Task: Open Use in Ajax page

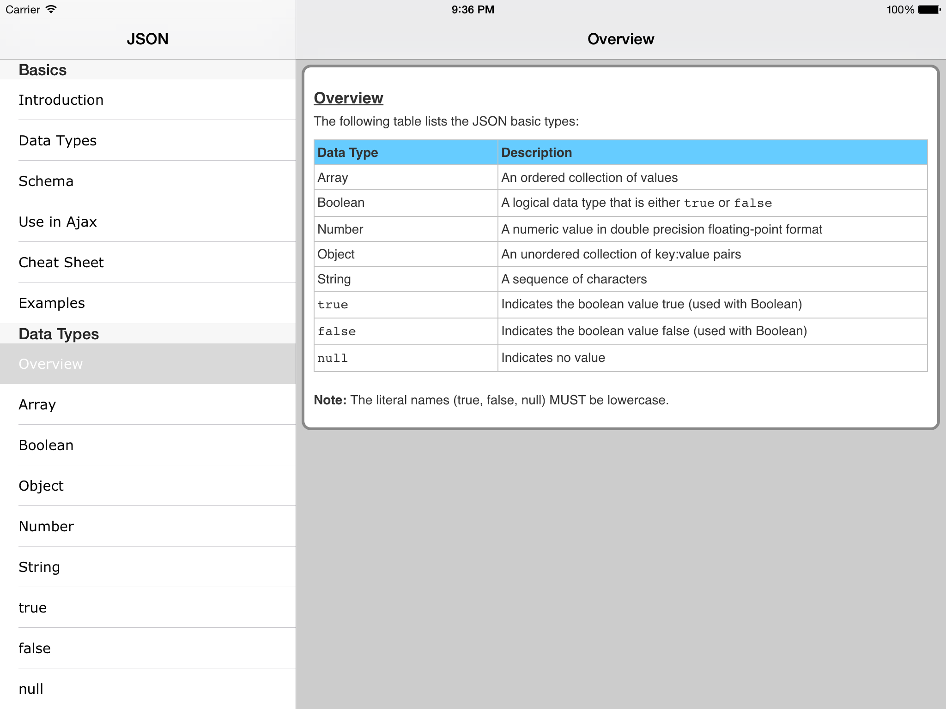Action: 58,222
